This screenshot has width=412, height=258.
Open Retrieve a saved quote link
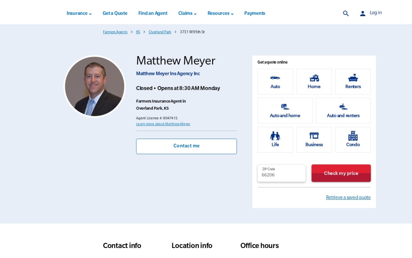348,197
